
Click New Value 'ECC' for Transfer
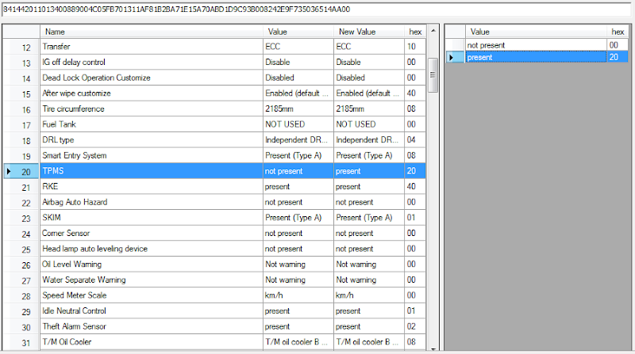pyautogui.click(x=369, y=47)
